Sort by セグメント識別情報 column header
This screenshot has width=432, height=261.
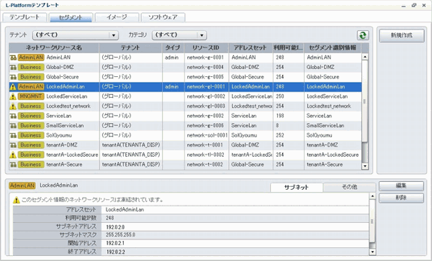tap(333, 48)
